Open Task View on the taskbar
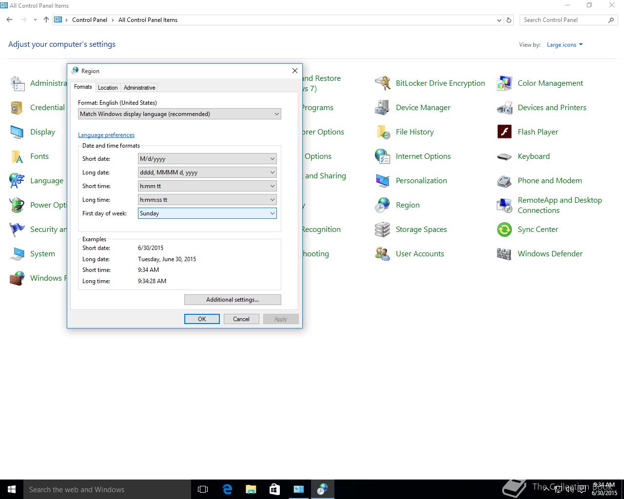The width and height of the screenshot is (624, 499). tap(203, 489)
